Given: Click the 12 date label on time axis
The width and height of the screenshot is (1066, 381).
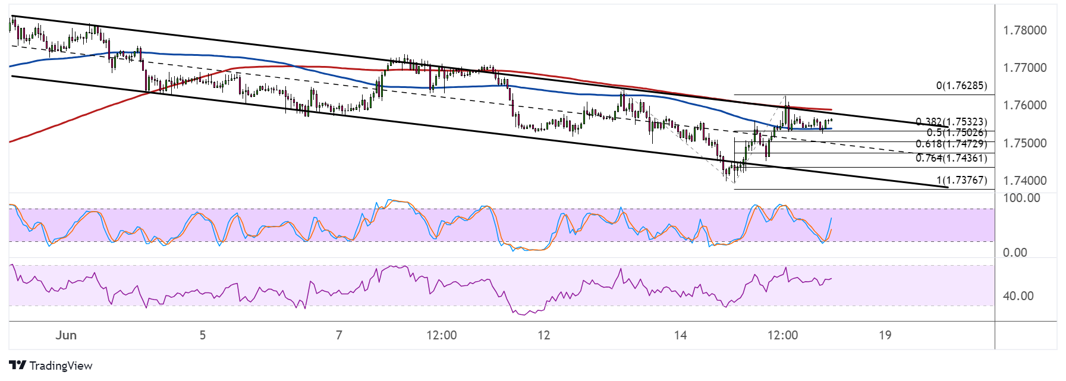Looking at the screenshot, I should coord(544,335).
